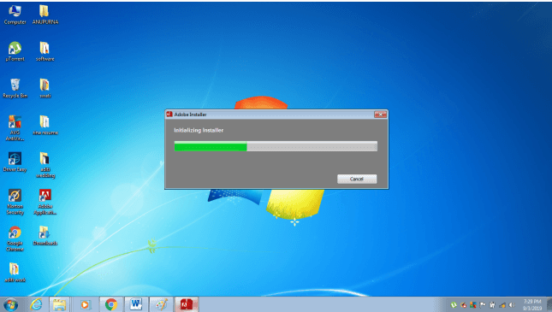Image resolution: width=552 pixels, height=312 pixels.
Task: Click the volume speaker tray icon
Action: pyautogui.click(x=513, y=305)
